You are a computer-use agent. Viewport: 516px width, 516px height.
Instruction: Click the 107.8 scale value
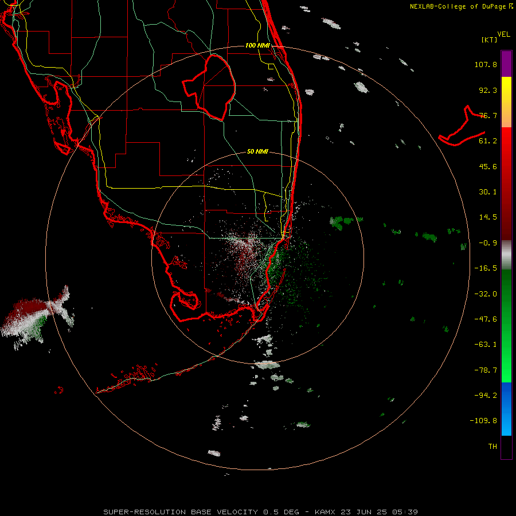pos(486,64)
